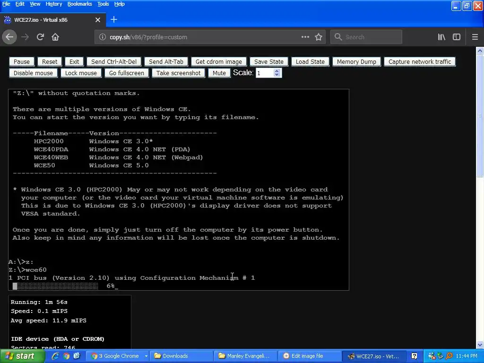Reload the page with the refresh icon
Image resolution: width=484 pixels, height=363 pixels.
(x=40, y=37)
